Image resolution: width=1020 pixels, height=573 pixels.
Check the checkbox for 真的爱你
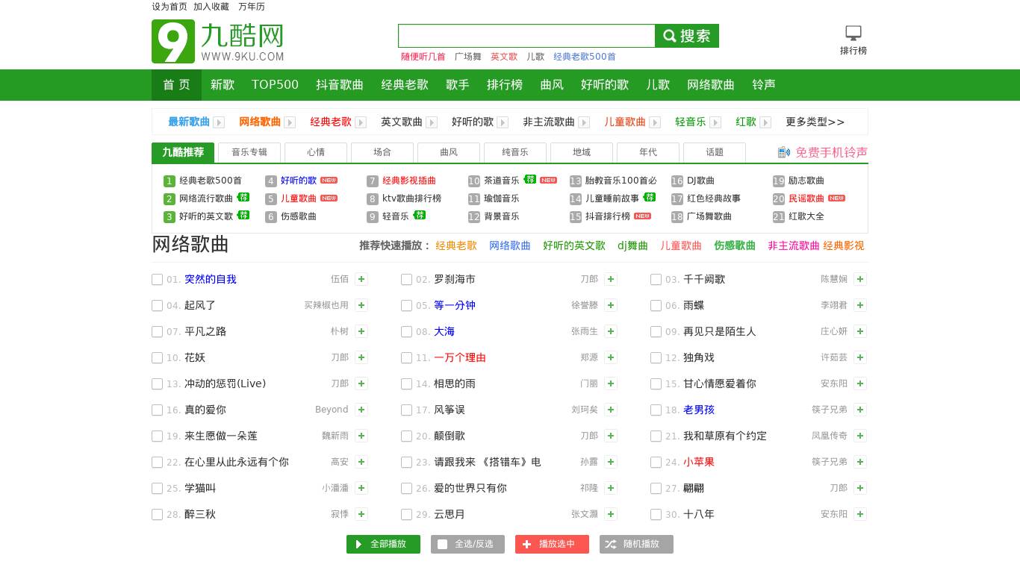point(157,410)
